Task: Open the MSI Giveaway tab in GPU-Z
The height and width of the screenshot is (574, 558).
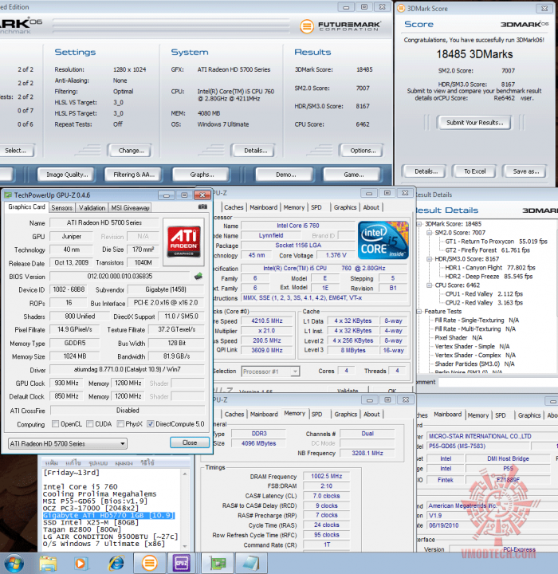Action: tap(130, 207)
